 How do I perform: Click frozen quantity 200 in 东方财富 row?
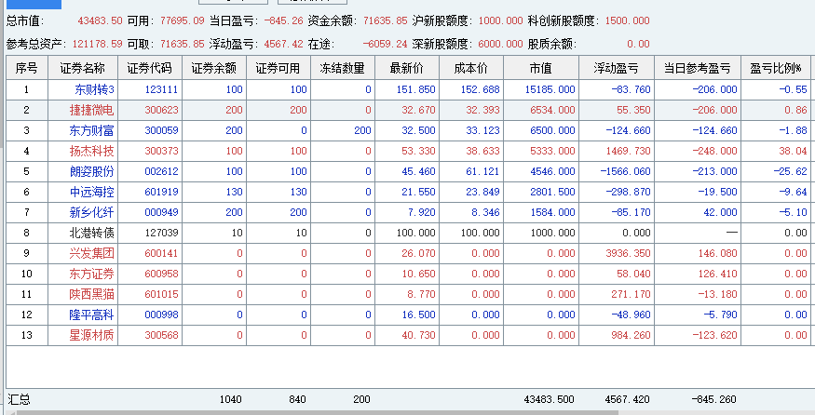pos(363,130)
